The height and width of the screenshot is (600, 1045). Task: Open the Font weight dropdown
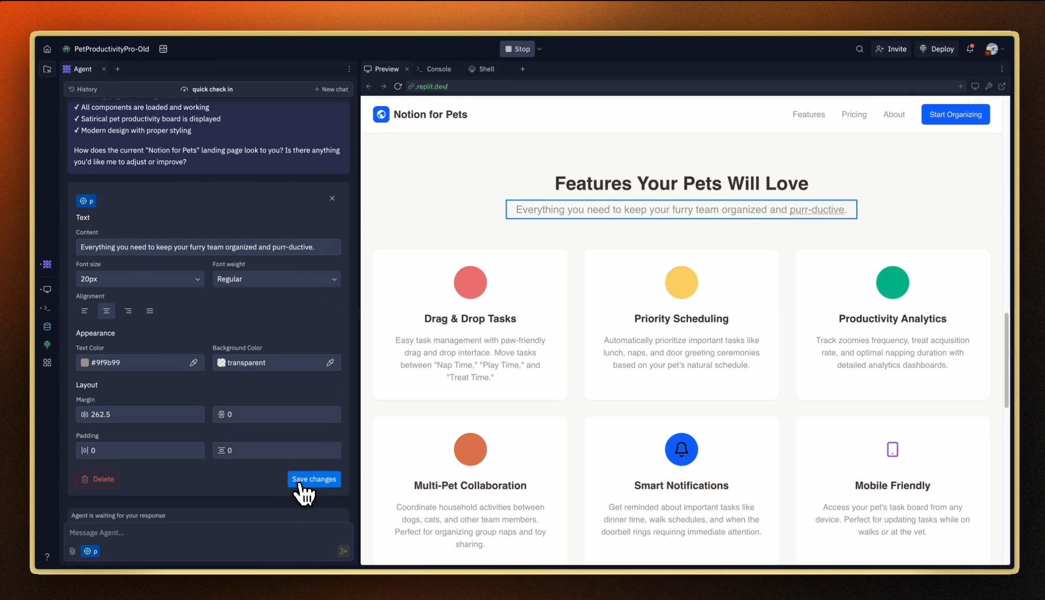(x=276, y=279)
